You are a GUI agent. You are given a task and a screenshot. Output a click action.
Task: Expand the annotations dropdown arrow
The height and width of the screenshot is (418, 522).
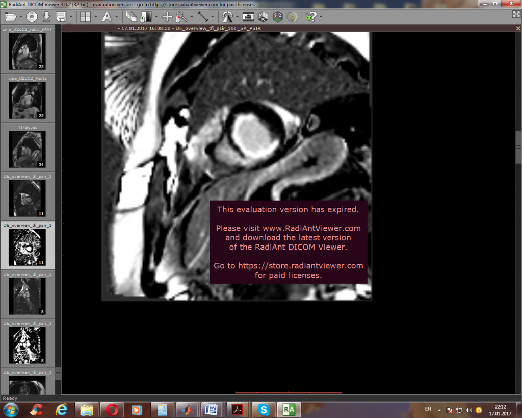coord(117,17)
